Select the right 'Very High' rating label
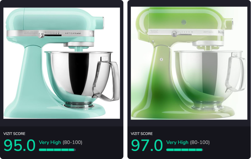Viewport: 251px width, 159px height. click(x=177, y=142)
